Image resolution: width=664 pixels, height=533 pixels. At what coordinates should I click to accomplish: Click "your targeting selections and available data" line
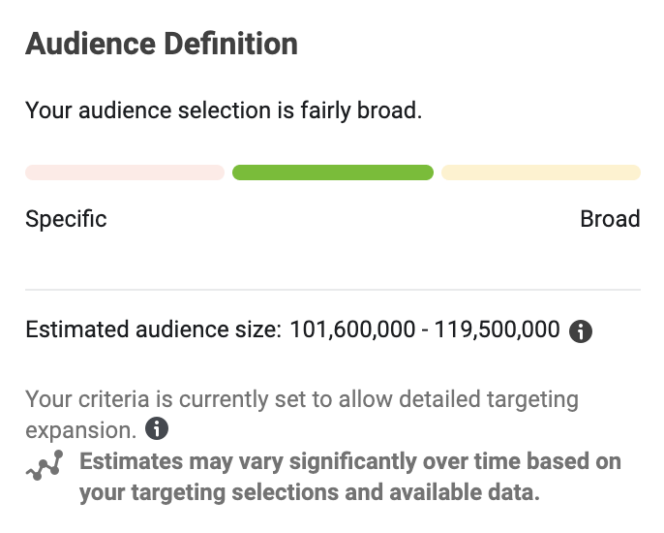coord(310,491)
